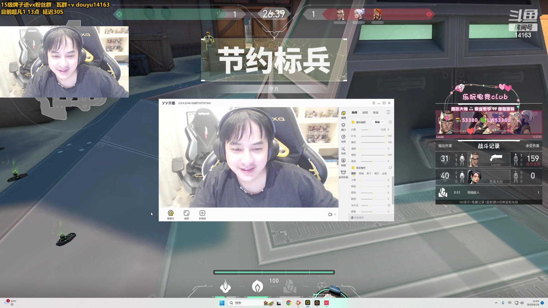
Task: Switch to the 美妆 makeup tab
Action: 376,112
